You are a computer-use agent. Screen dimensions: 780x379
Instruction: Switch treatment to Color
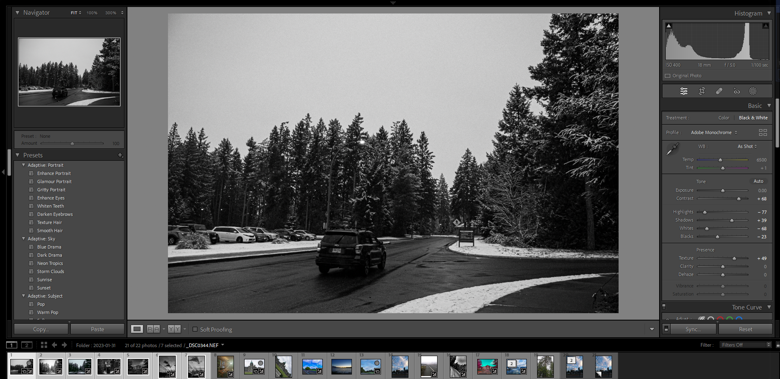pyautogui.click(x=723, y=118)
